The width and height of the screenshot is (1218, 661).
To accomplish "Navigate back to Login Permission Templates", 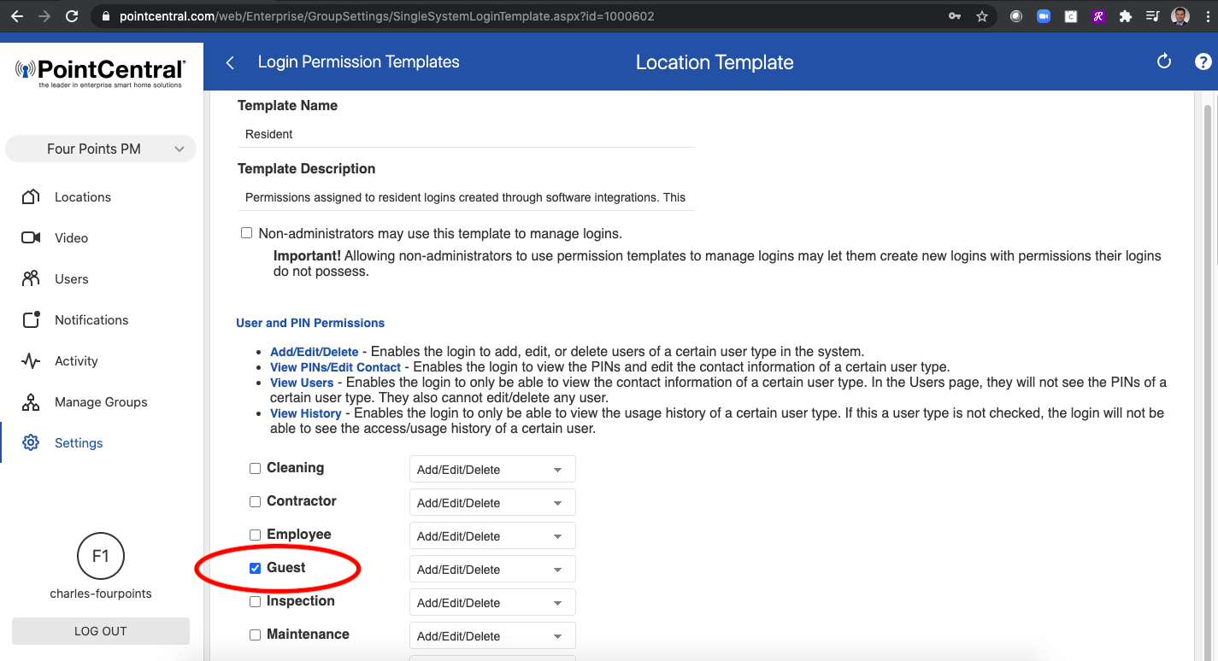I will 229,61.
